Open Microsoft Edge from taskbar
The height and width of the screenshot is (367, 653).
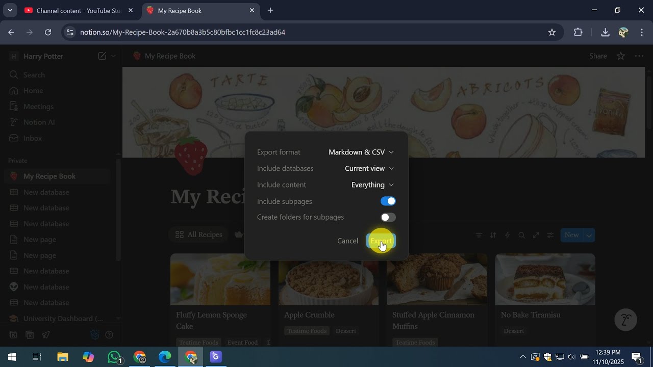[165, 357]
